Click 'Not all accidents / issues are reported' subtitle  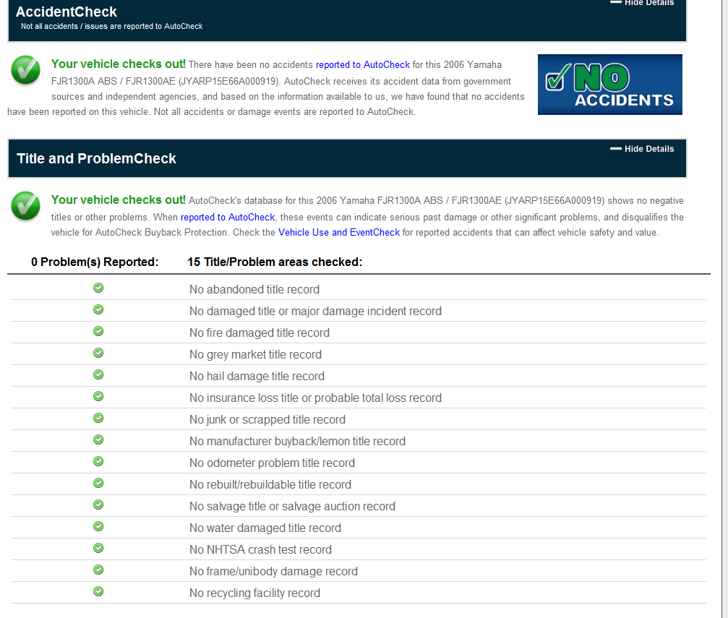pyautogui.click(x=111, y=27)
